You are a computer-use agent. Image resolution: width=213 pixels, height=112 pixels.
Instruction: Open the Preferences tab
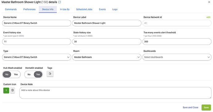point(29,9)
